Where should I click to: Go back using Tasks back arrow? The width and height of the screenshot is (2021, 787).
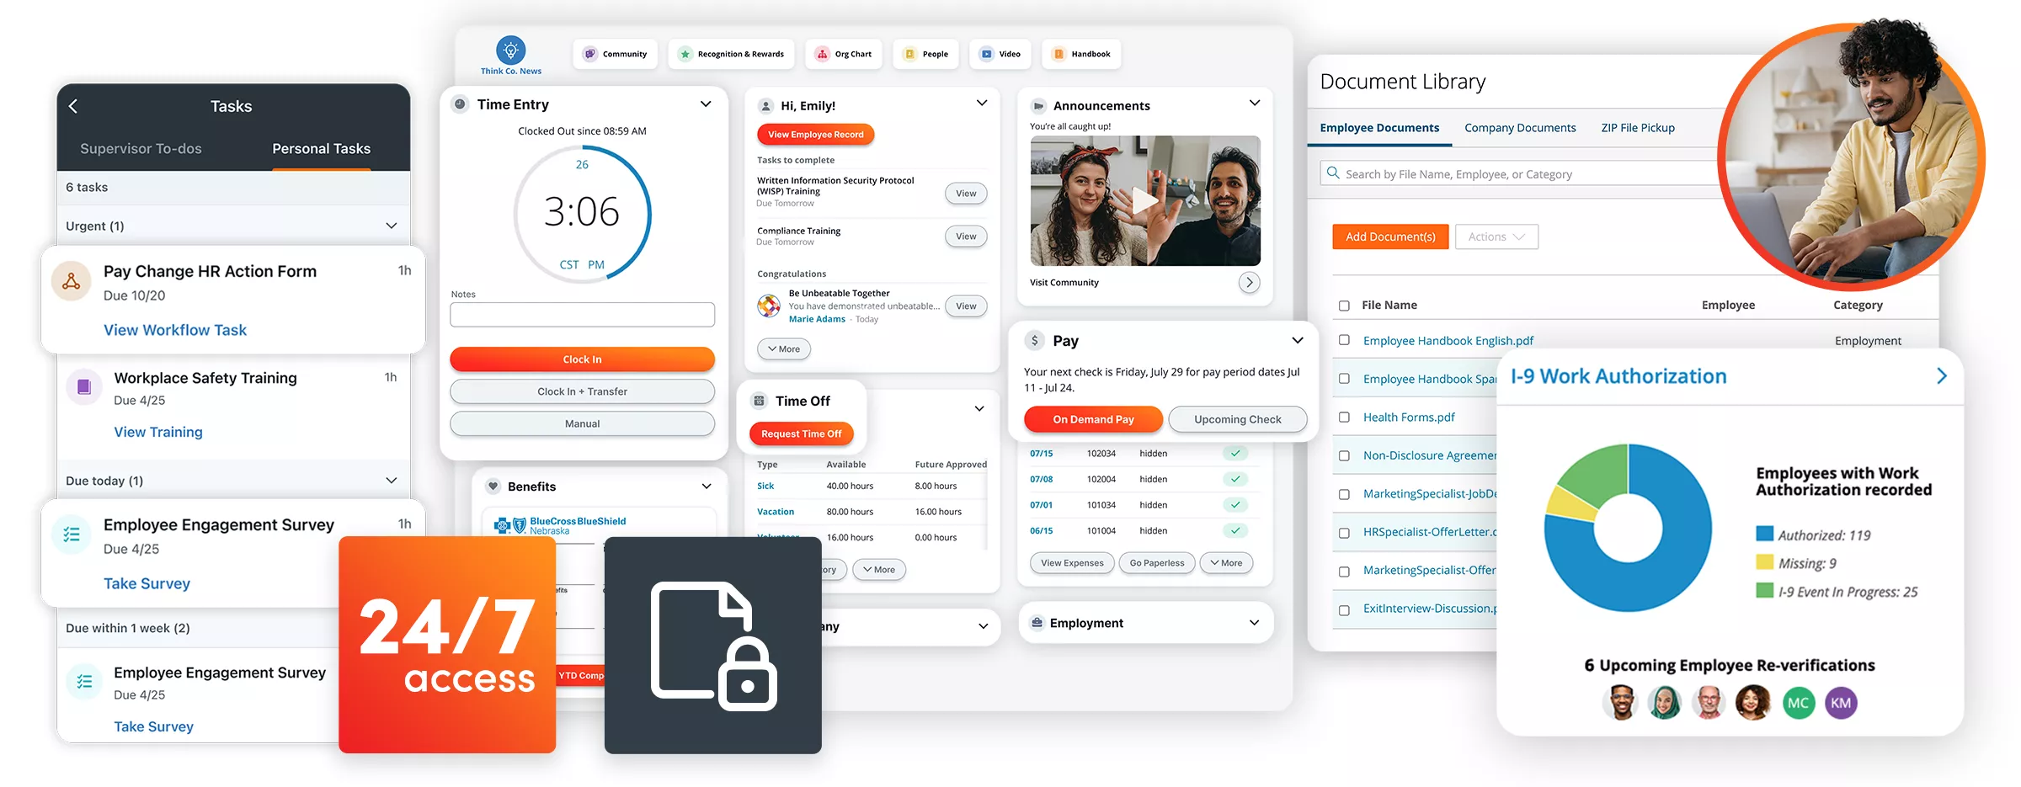pyautogui.click(x=73, y=106)
